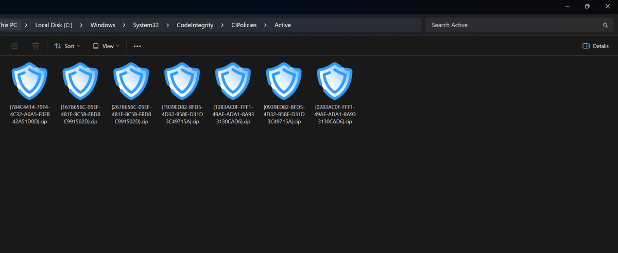Click in the Search Active field
The height and width of the screenshot is (253, 618).
(x=519, y=25)
